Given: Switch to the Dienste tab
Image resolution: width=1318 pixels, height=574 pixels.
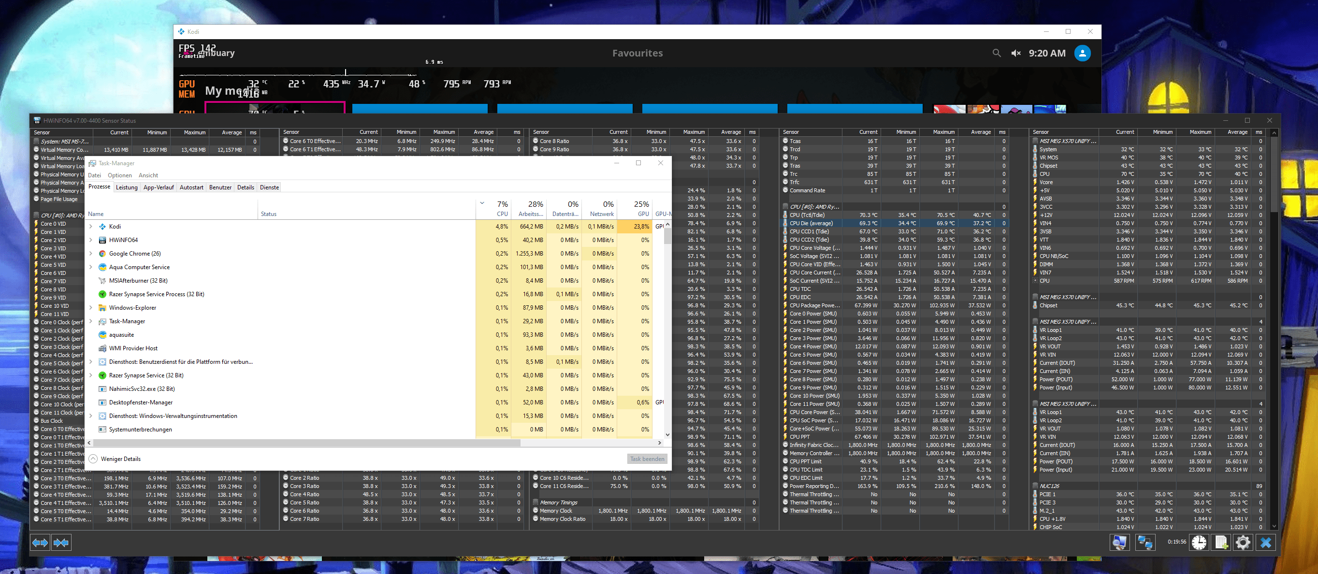Looking at the screenshot, I should tap(269, 187).
